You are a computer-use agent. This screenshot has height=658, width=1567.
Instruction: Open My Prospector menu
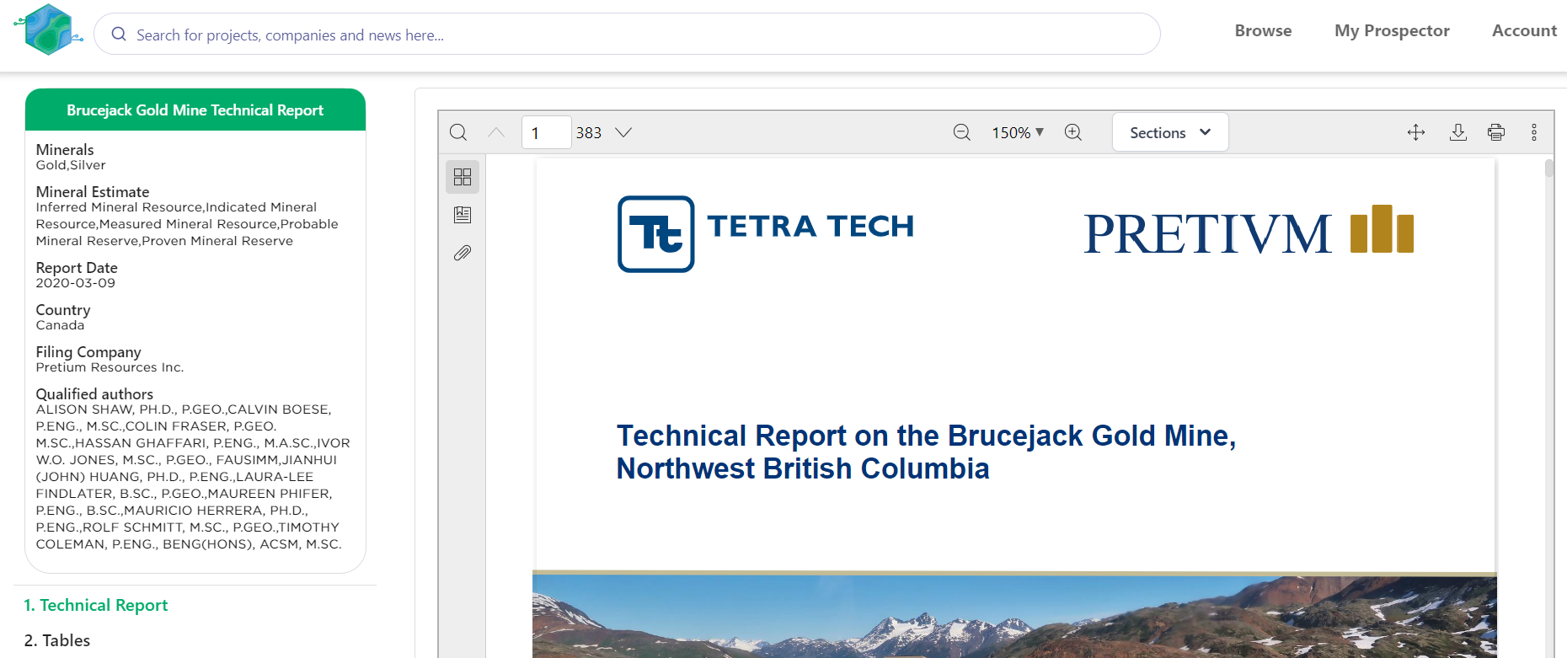1392,30
